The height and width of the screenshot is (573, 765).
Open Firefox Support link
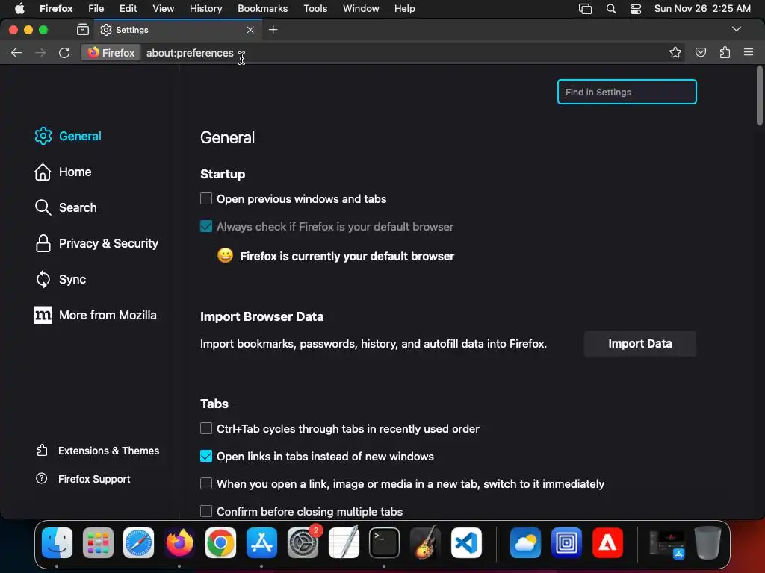(83, 479)
